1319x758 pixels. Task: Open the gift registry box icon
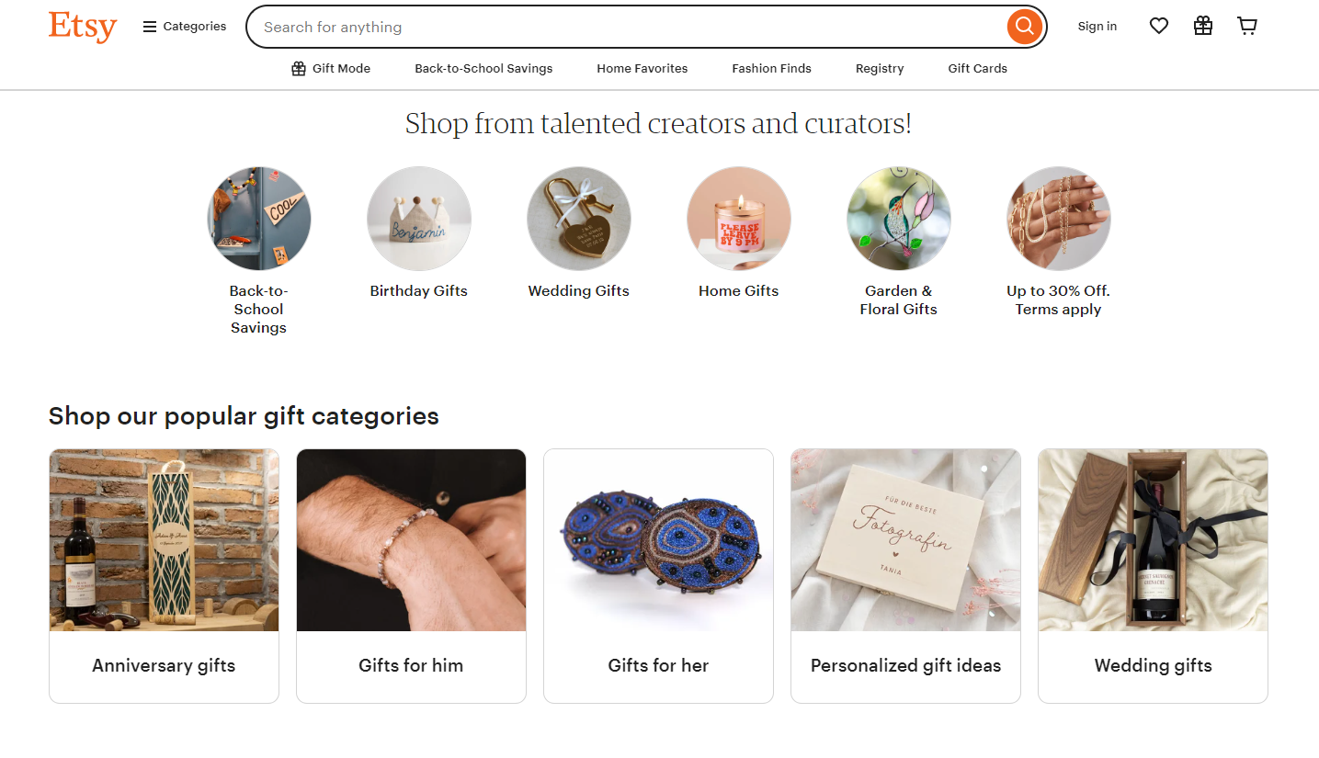coord(1202,26)
